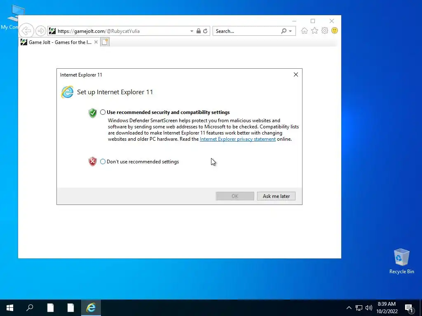Click the Internet Explorer logo in dialog
Screen dimensions: 422x316
(x=67, y=92)
